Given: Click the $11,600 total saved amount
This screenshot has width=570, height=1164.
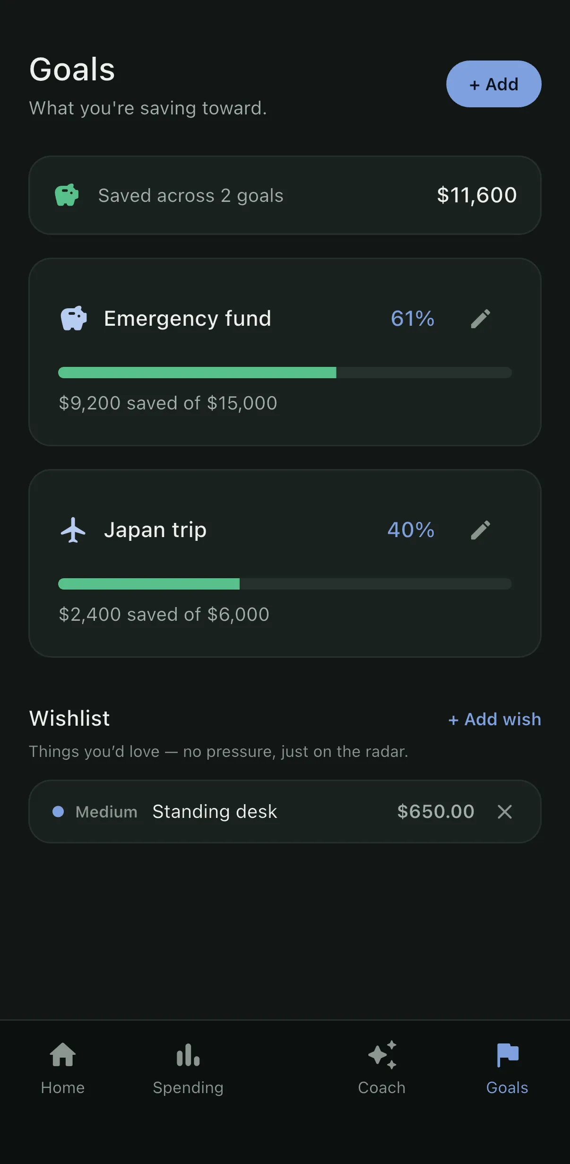Looking at the screenshot, I should point(477,195).
